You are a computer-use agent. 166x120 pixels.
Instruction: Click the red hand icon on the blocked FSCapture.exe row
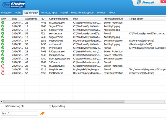coord(3,66)
